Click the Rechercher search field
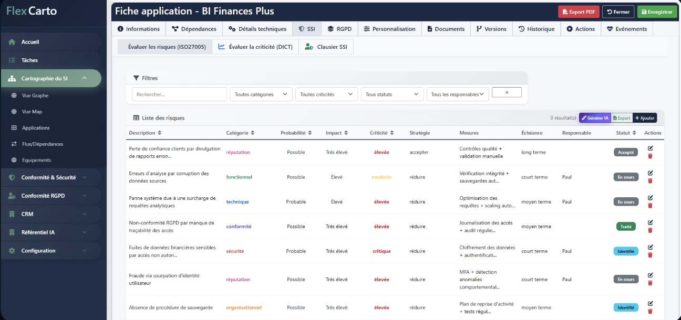This screenshot has width=681, height=320. tap(179, 94)
